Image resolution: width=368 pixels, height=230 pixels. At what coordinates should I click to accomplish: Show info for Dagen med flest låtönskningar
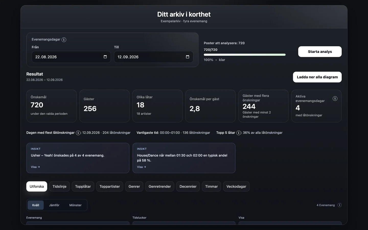78,133
